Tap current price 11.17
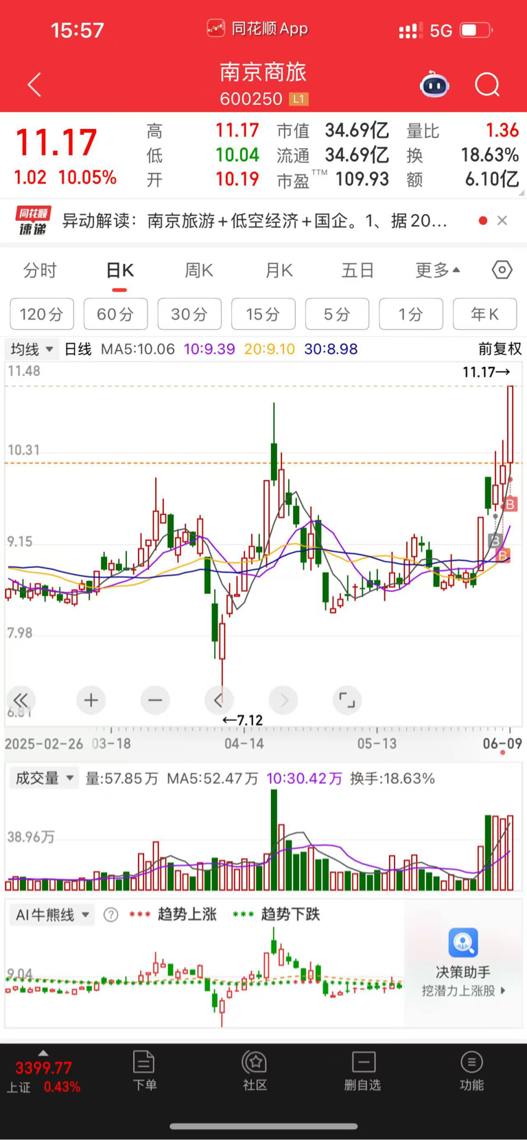This screenshot has height=1140, width=527. [56, 143]
